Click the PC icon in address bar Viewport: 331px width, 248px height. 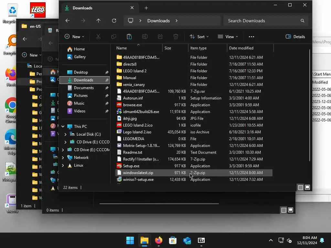pyautogui.click(x=131, y=21)
